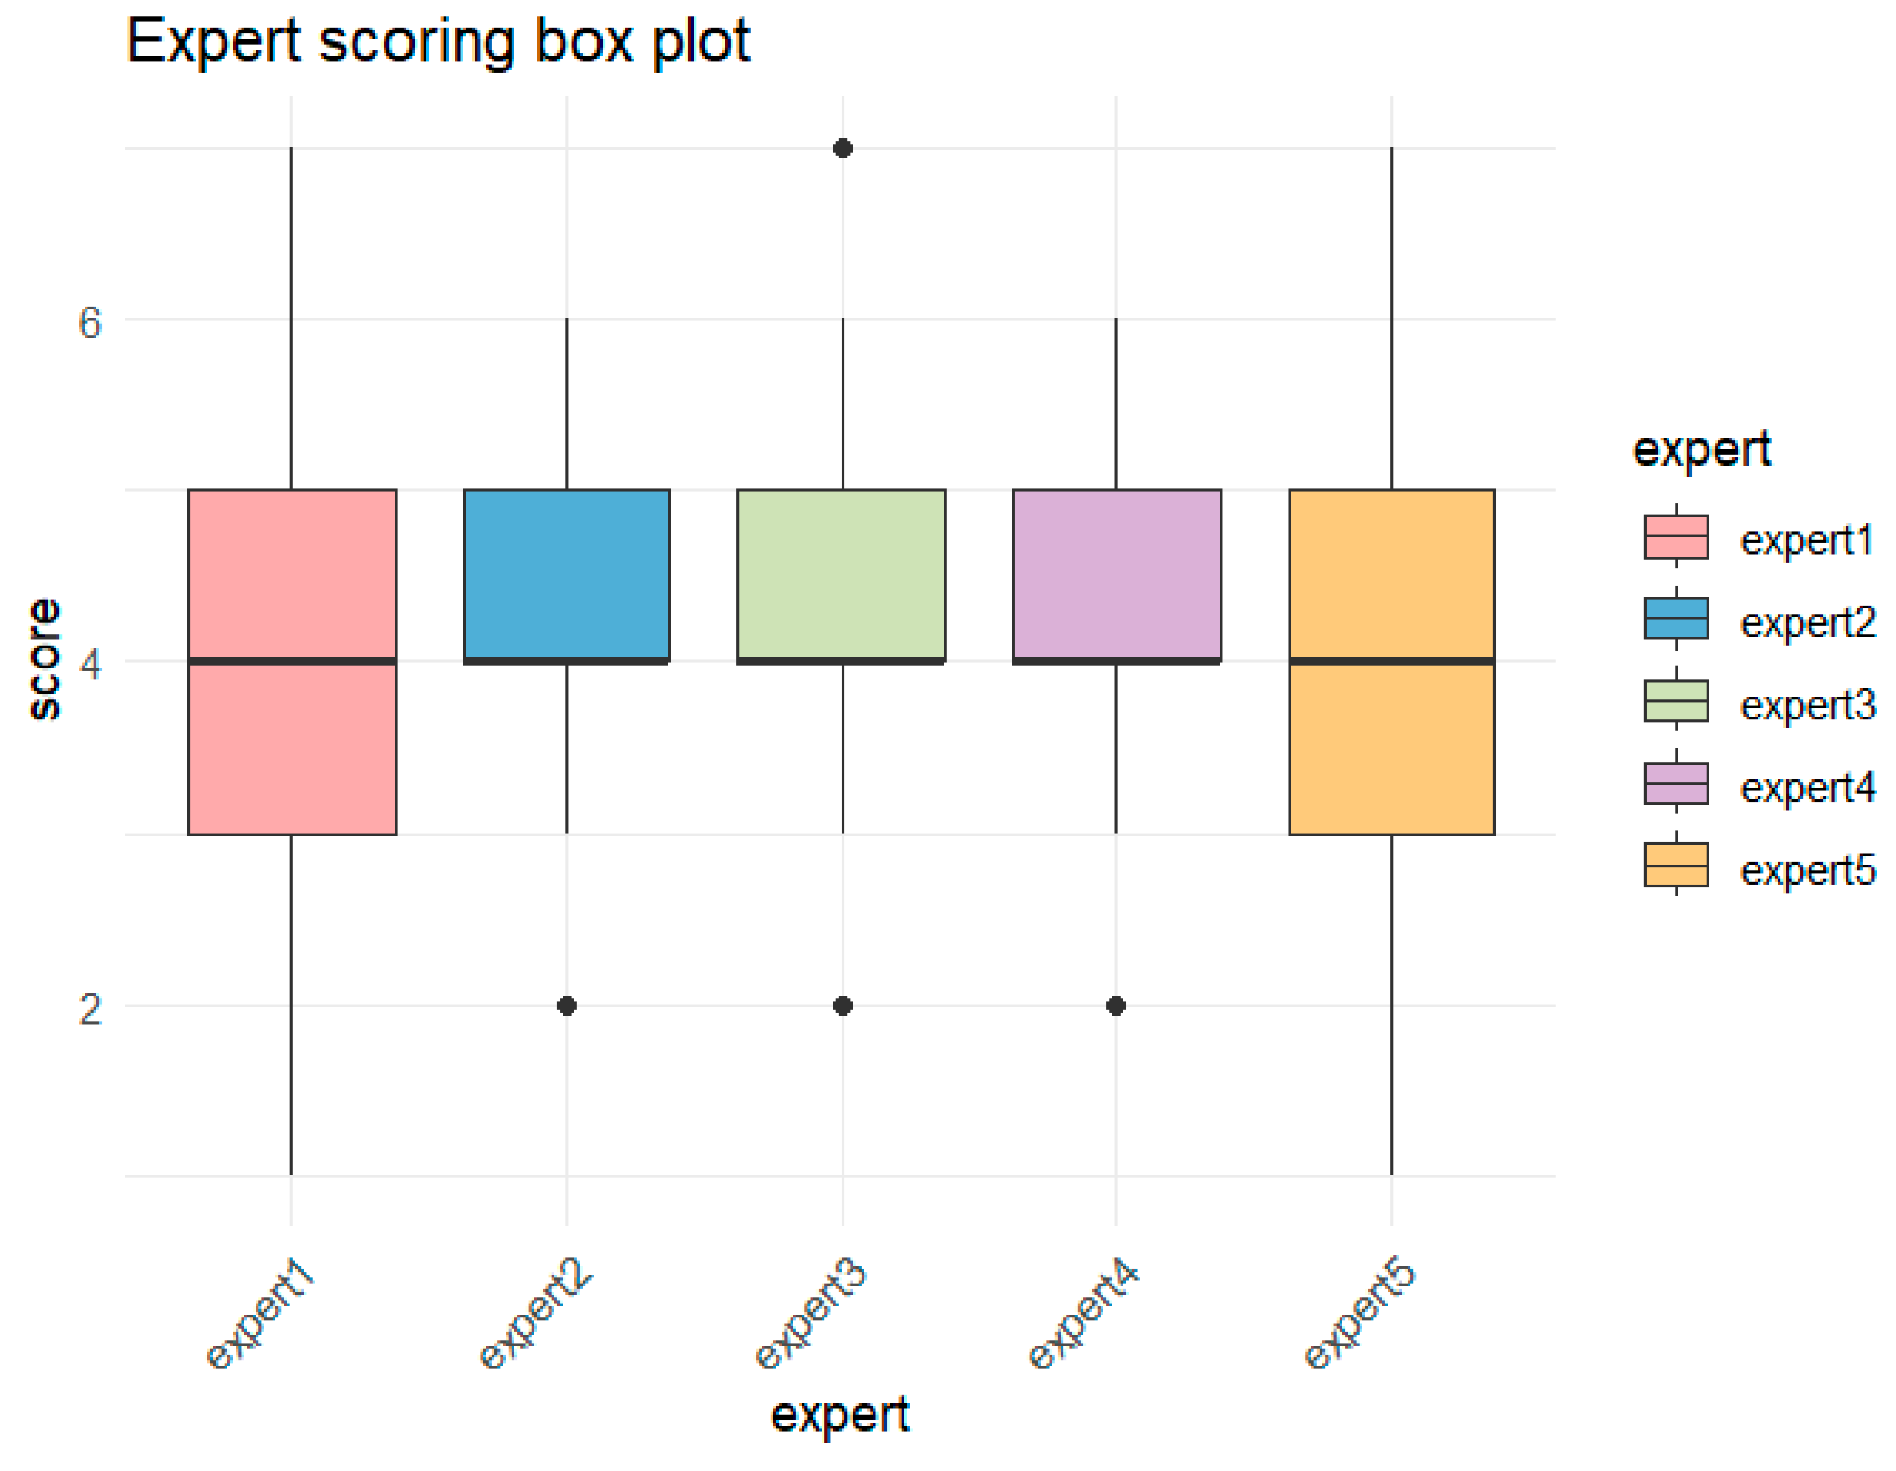Click the expert1 pink legend swatch
The height and width of the screenshot is (1471, 1896).
click(1676, 537)
